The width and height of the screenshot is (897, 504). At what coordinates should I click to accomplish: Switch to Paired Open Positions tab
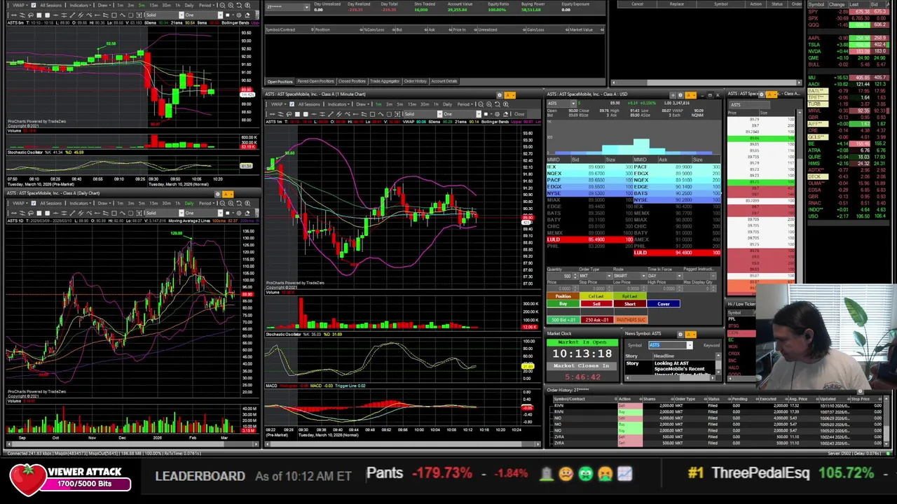[x=315, y=81]
